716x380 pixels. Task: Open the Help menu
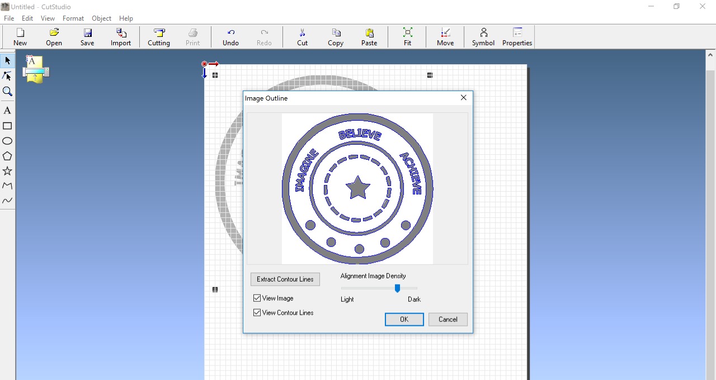tap(126, 18)
